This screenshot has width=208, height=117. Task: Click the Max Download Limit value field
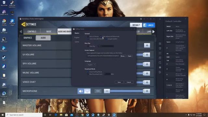coord(107,74)
